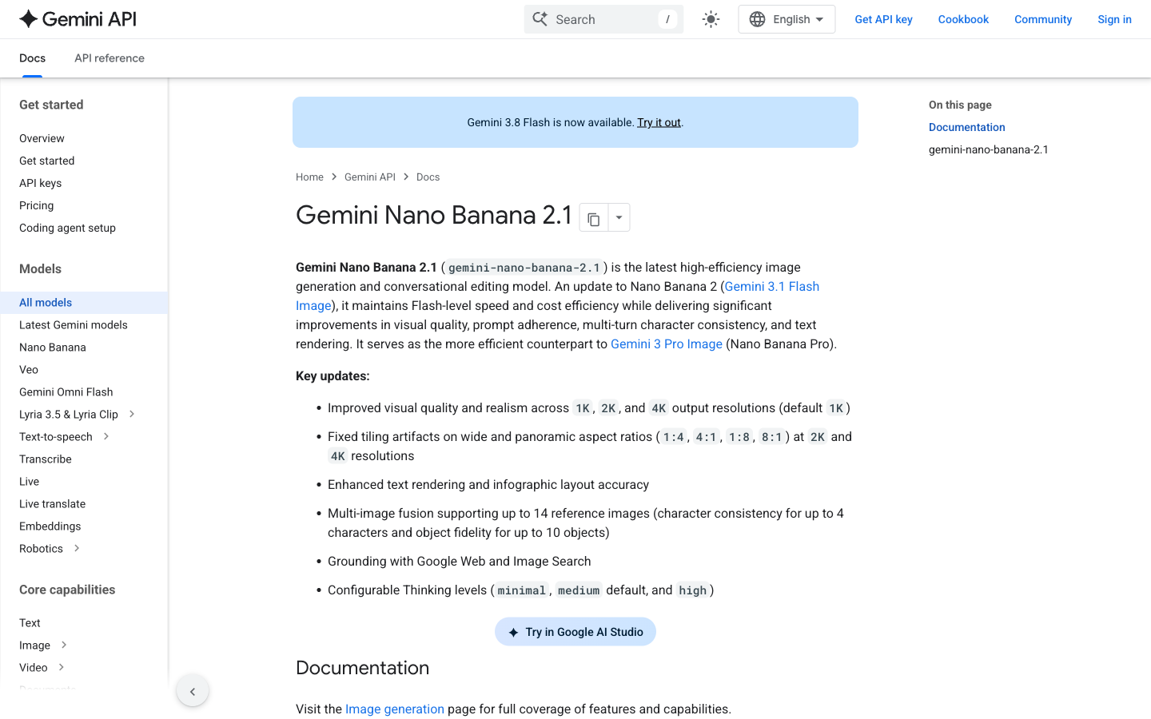1151x719 pixels.
Task: Collapse the sidebar with the chevron button
Action: click(x=193, y=691)
